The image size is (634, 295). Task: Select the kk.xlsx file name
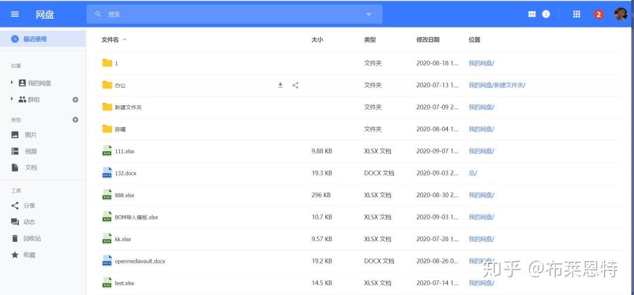click(x=123, y=239)
